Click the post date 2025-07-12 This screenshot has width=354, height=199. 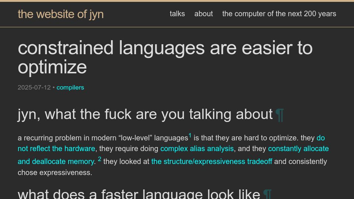coord(34,88)
